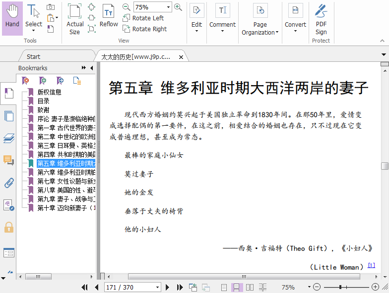This screenshot has width=389, height=293.
Task: Rotate the page right
Action: pos(145,29)
